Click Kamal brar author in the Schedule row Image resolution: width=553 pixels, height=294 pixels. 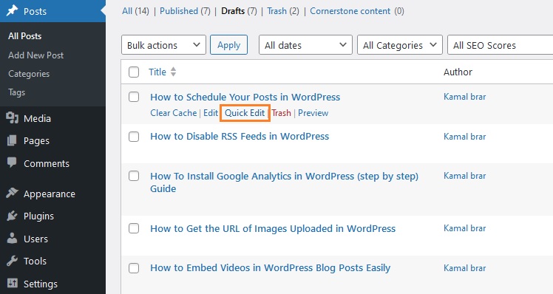(464, 97)
